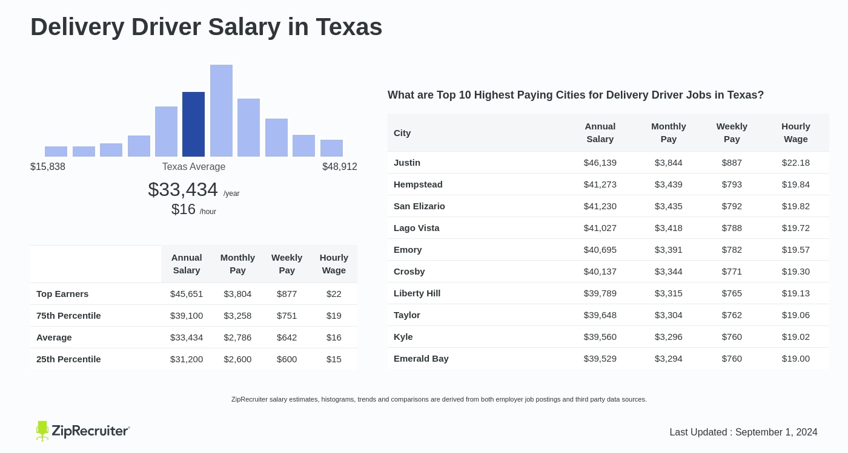Screen dimensions: 848x453
Task: Click Liberty Hill's weekly pay $765
Action: click(732, 293)
